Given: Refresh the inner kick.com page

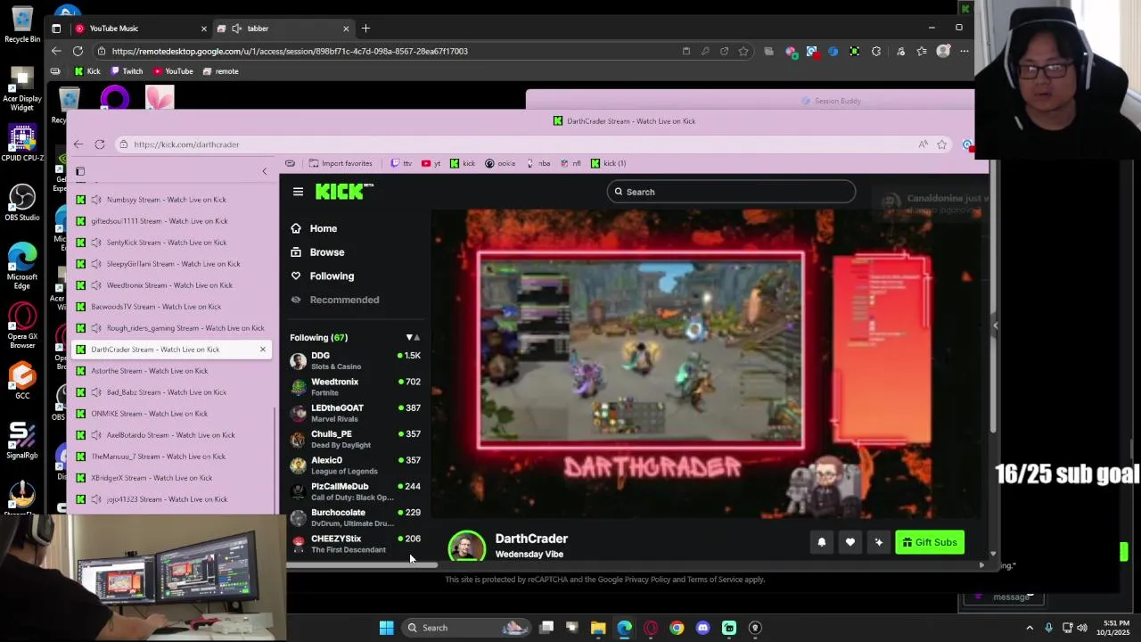Looking at the screenshot, I should 100,144.
